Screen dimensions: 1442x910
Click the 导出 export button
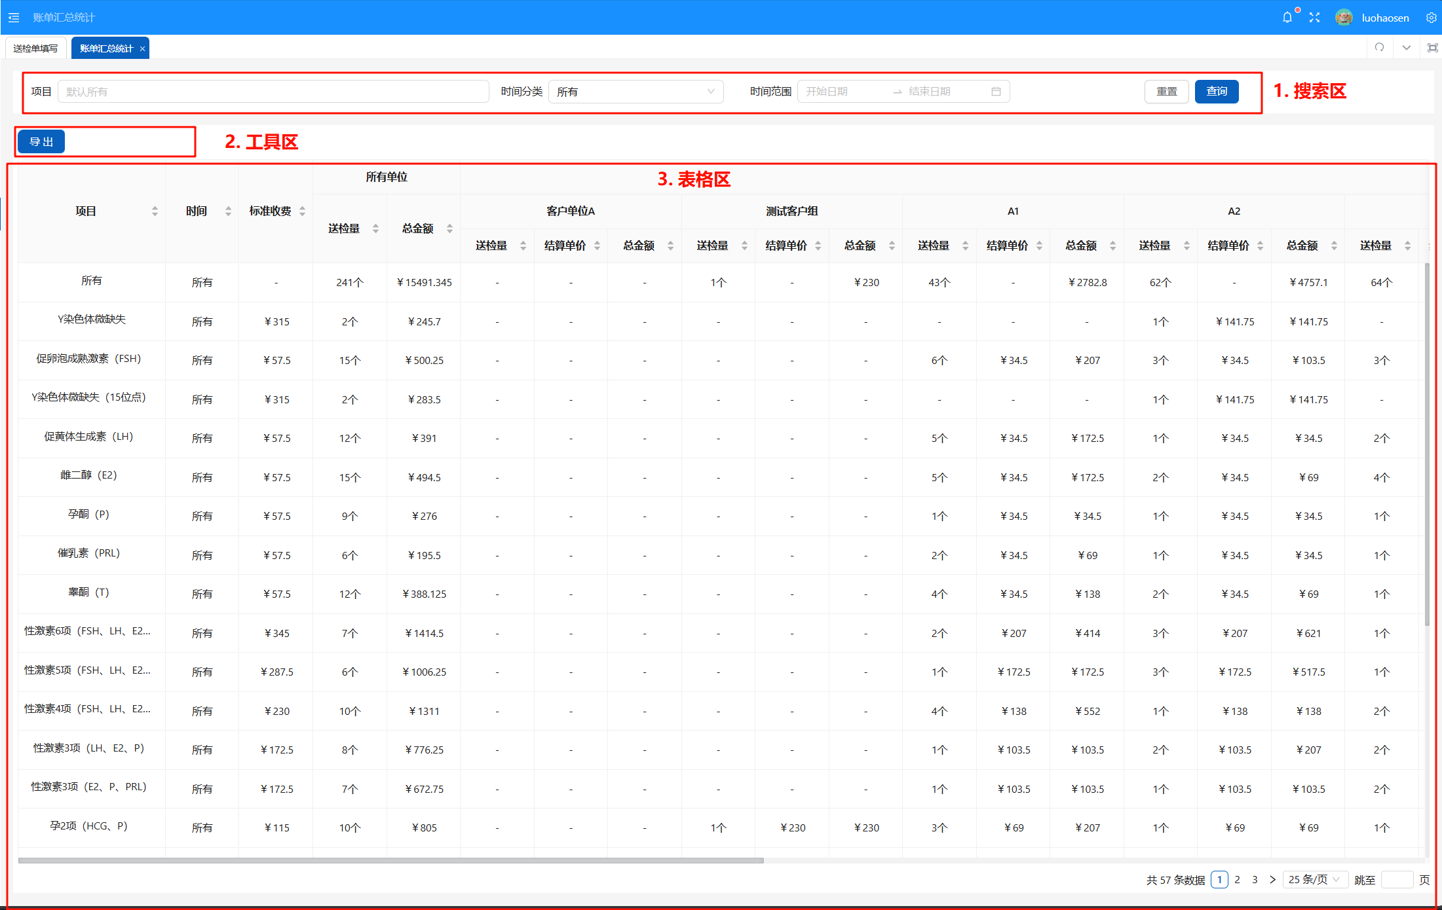coord(41,141)
